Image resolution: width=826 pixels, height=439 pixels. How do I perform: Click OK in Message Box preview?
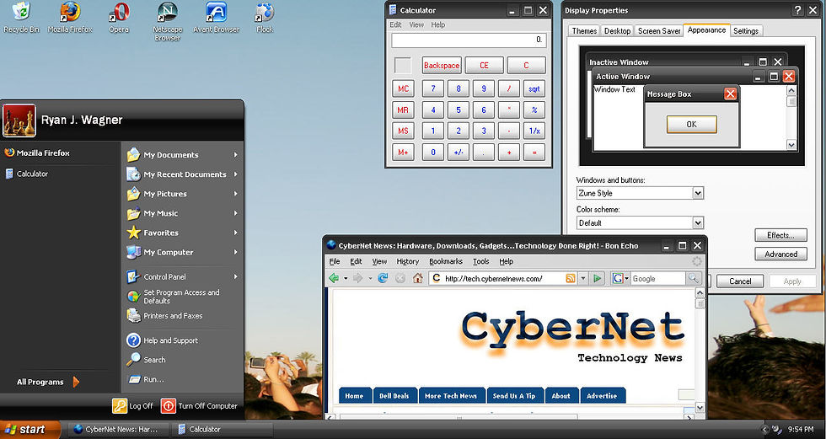[692, 124]
